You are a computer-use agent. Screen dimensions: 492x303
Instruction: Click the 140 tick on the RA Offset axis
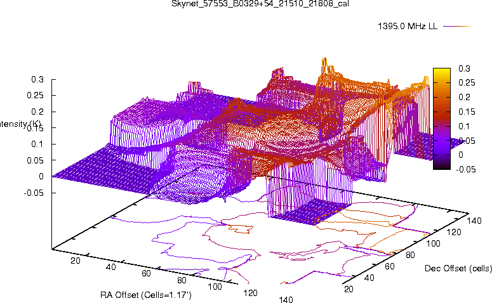tap(286, 300)
